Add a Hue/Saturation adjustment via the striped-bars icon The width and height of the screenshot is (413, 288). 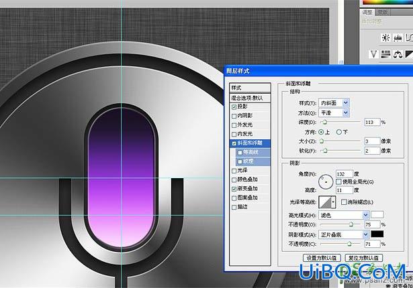pyautogui.click(x=385, y=54)
